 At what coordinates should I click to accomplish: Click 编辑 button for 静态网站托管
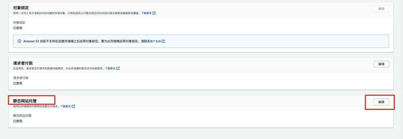(381, 102)
